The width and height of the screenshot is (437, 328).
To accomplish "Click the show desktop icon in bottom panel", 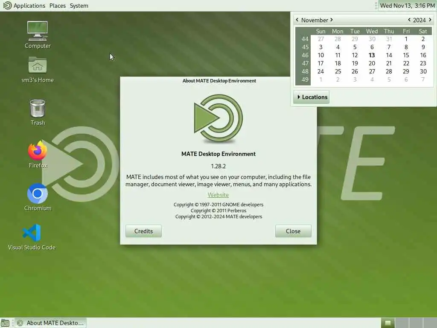I will tap(5, 323).
